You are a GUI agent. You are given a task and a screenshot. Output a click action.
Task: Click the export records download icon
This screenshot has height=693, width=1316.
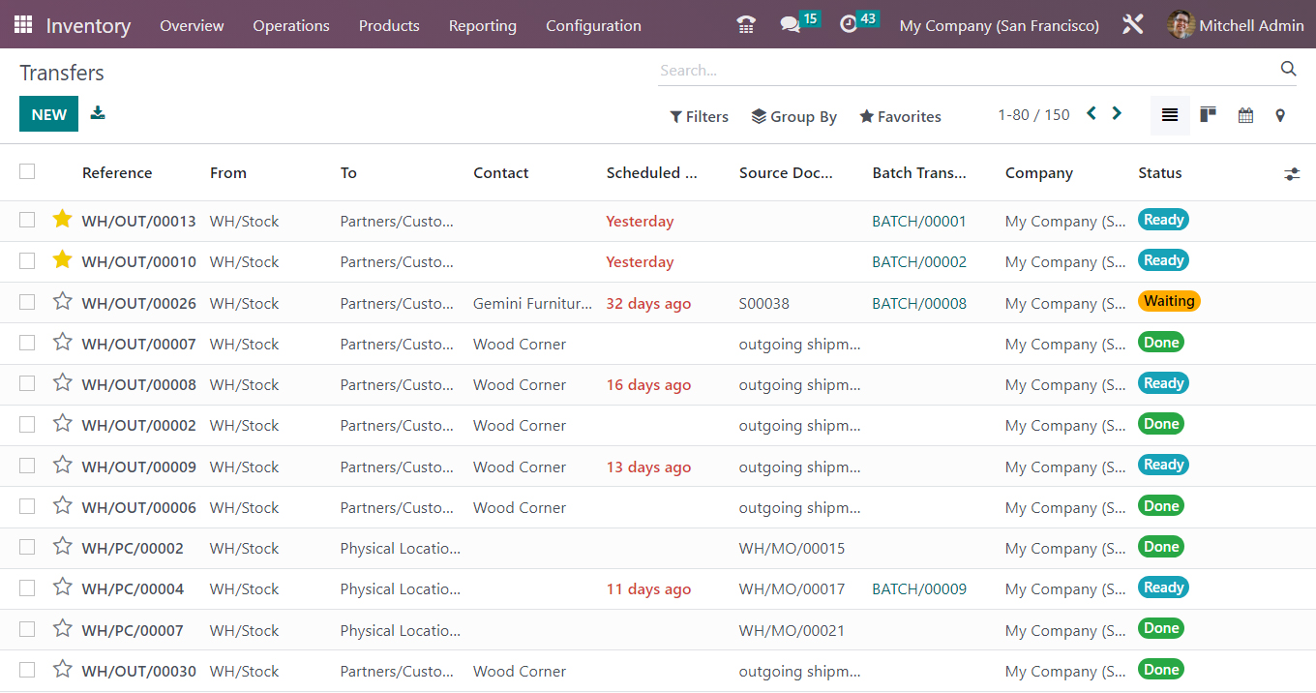(x=97, y=113)
